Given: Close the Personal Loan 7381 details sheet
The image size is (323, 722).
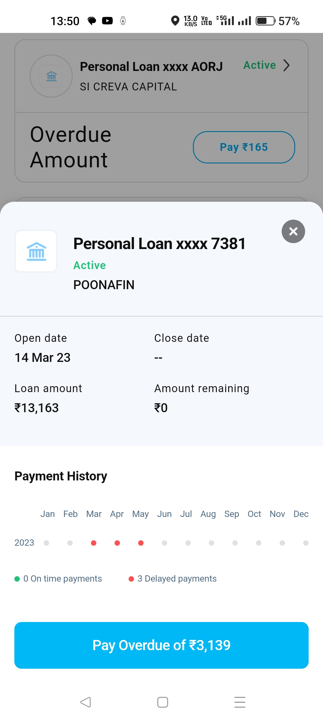Looking at the screenshot, I should (293, 231).
